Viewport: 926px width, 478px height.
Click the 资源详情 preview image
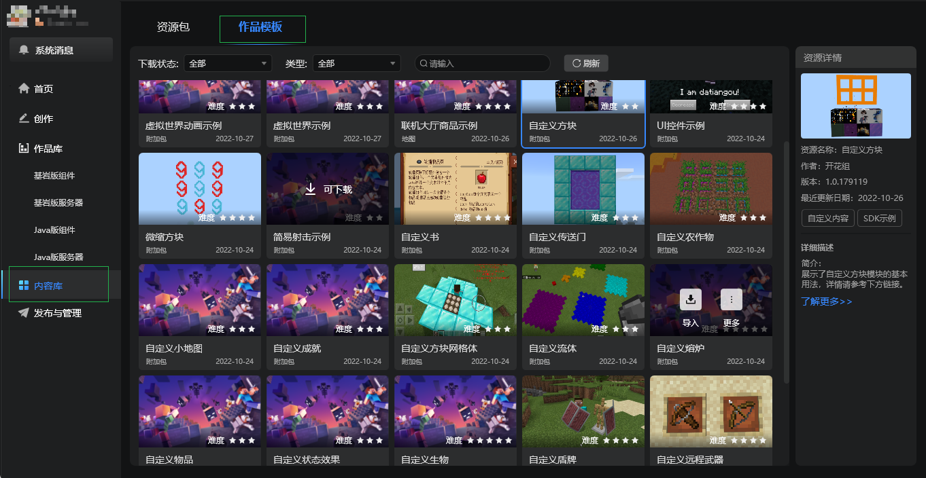click(855, 106)
